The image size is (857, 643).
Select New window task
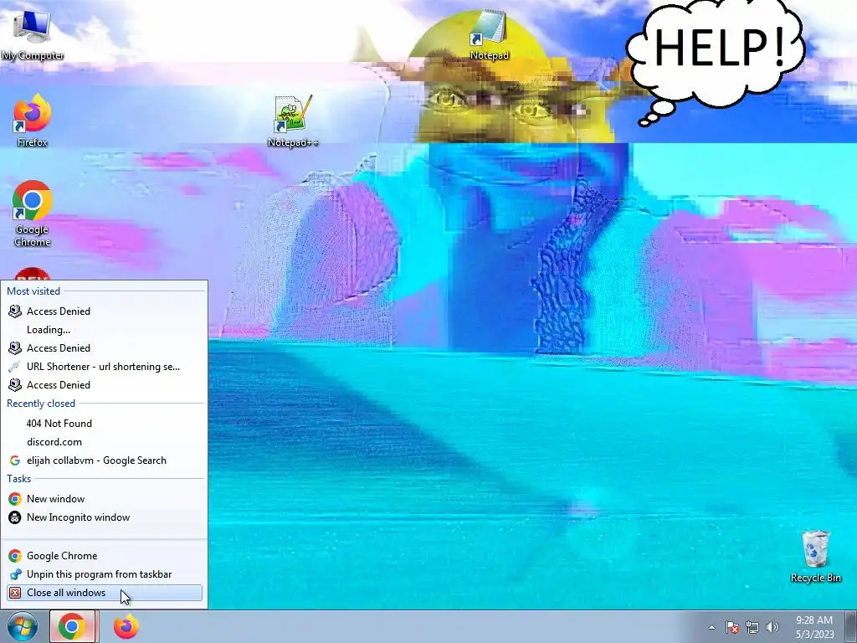click(x=104, y=499)
